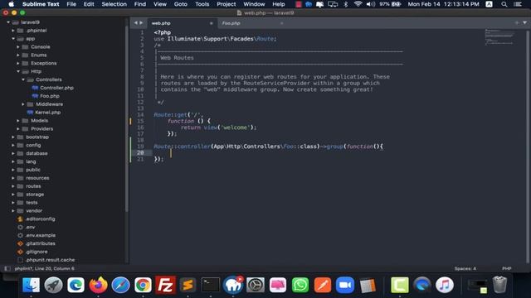The width and height of the screenshot is (531, 298).
Task: Click the code minimap
Action: (499, 36)
